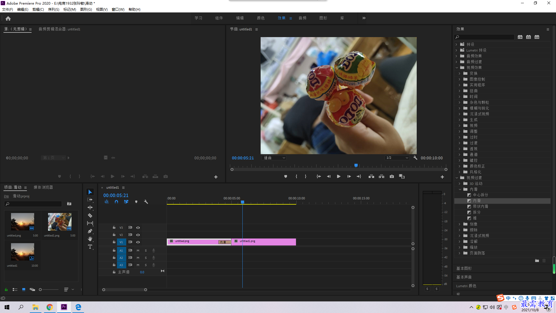Select the Razor tool

(90, 215)
